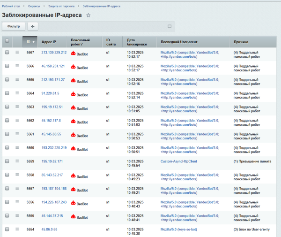Click the plus button next to Фильтр
Viewport: 281px width, 237px height.
pos(33,26)
